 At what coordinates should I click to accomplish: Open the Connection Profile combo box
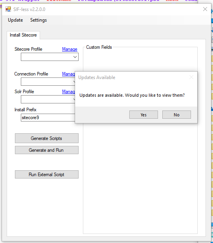(x=48, y=82)
